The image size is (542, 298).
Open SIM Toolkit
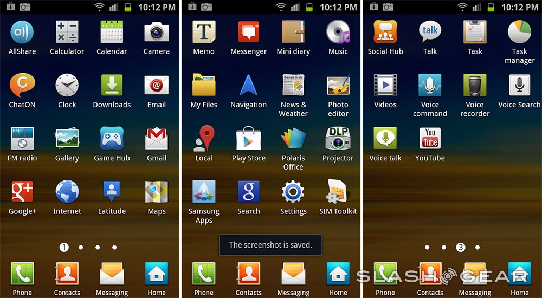point(338,191)
